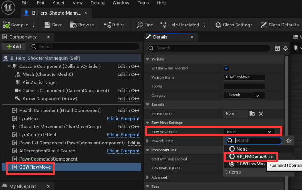Open Details property matrix grid icon
The image size is (302, 190).
pos(277,48)
